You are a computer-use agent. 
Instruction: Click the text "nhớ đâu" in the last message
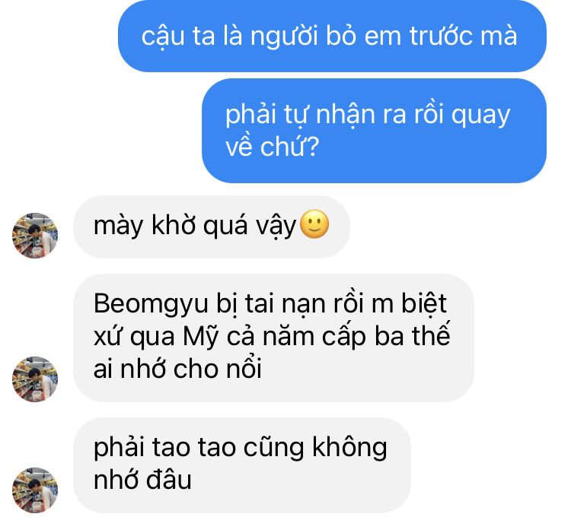click(142, 480)
